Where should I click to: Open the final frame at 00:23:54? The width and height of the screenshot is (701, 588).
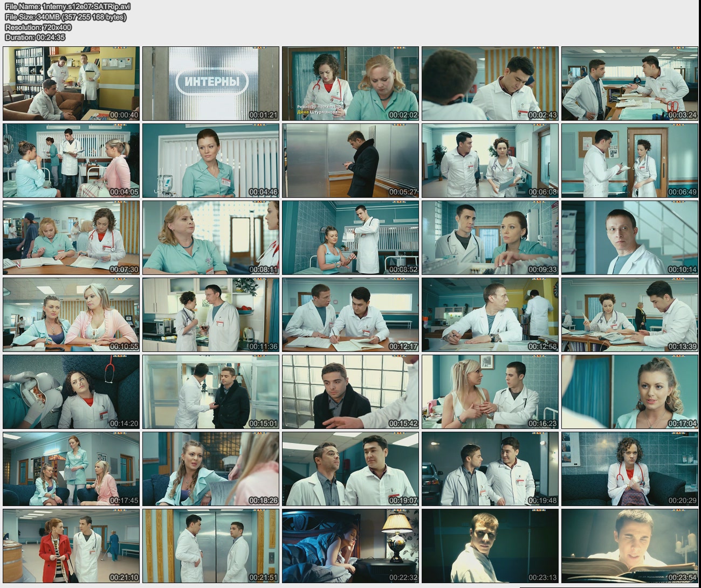pyautogui.click(x=630, y=546)
